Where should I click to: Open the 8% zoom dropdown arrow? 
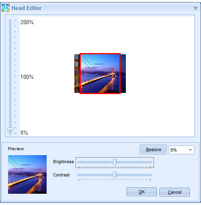pos(190,150)
